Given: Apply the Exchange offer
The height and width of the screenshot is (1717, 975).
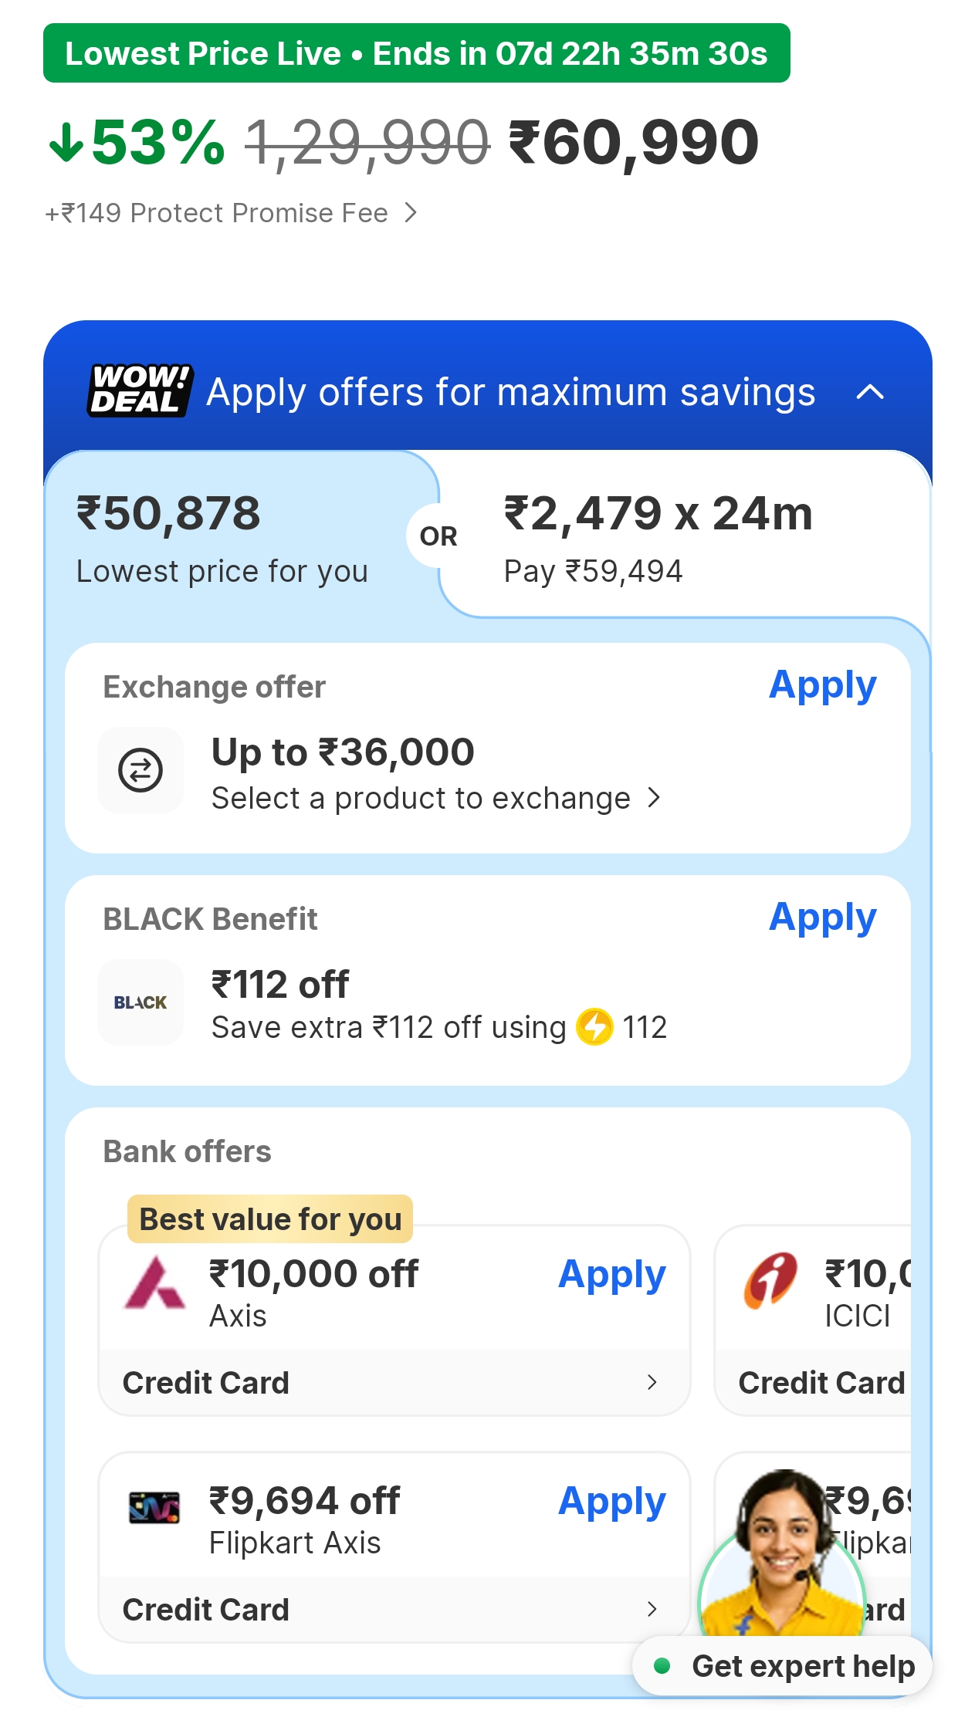Looking at the screenshot, I should click(x=822, y=685).
